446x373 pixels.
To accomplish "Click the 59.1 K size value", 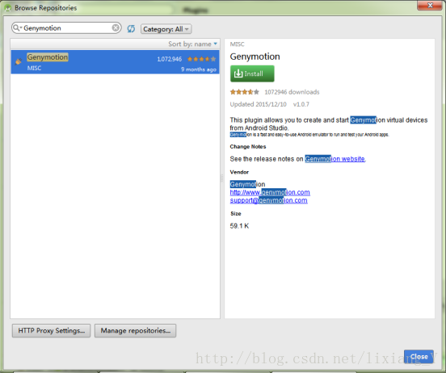I will click(239, 226).
